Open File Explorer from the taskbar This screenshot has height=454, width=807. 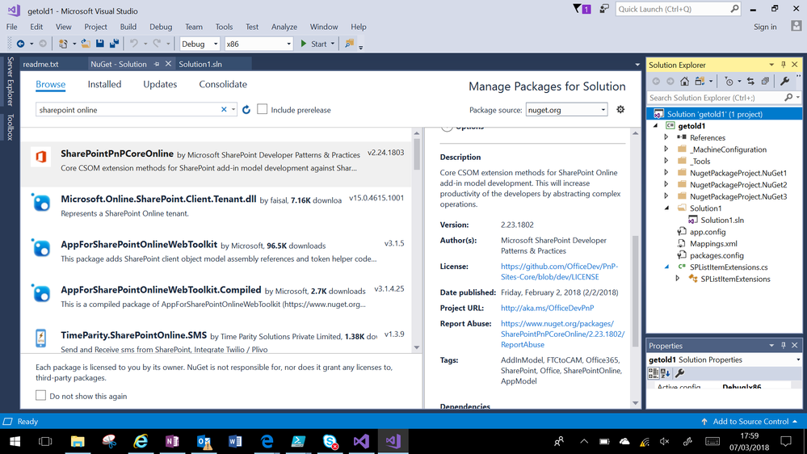(x=78, y=441)
